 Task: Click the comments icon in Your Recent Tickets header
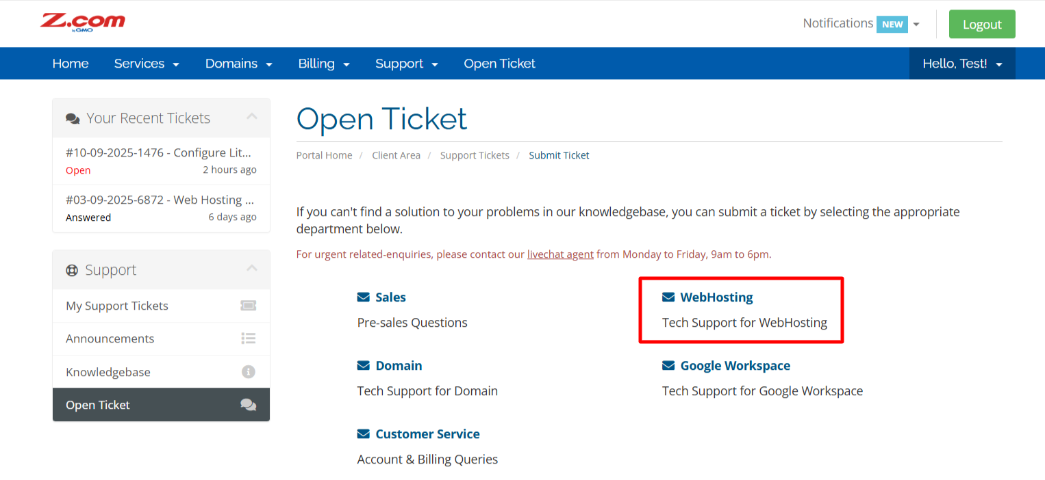[x=73, y=118]
